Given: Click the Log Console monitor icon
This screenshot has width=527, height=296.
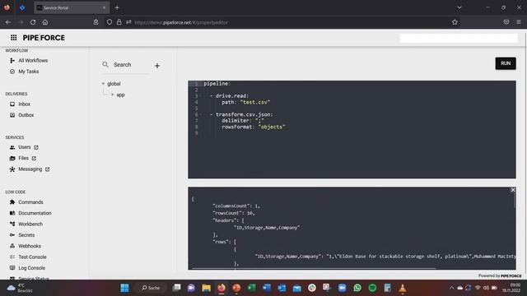Looking at the screenshot, I should pos(12,268).
